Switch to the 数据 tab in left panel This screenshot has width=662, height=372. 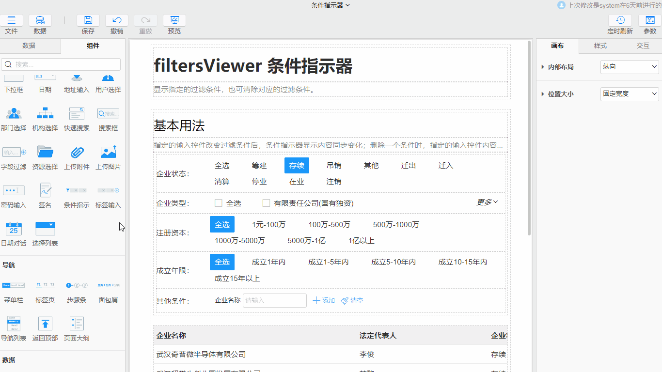29,46
